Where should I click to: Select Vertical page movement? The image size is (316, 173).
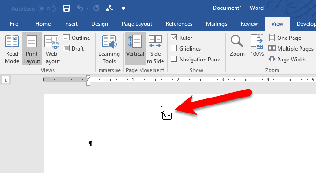tap(135, 49)
